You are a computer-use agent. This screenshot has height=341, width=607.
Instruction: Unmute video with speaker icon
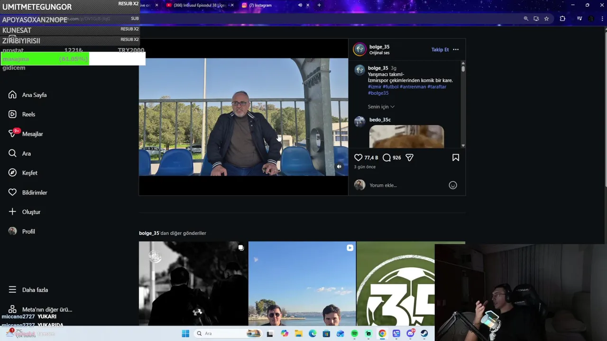pos(339,167)
